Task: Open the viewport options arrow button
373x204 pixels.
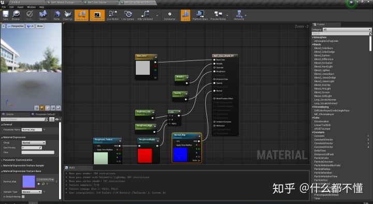Action: (x=3, y=26)
